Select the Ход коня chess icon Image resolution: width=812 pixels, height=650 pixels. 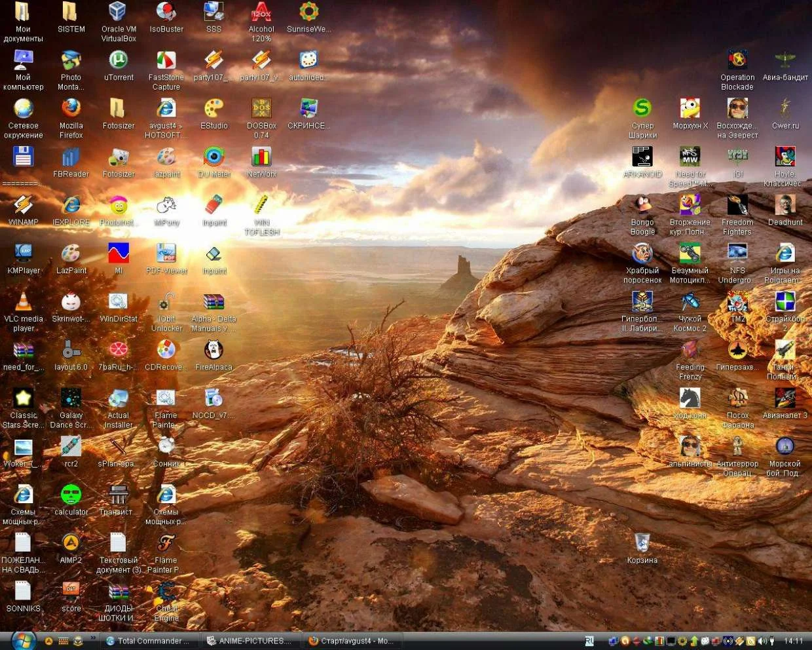click(690, 404)
